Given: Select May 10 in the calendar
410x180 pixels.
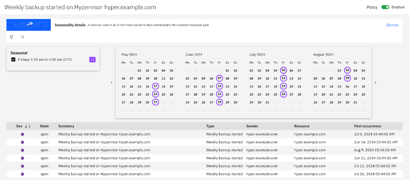Looking at the screenshot, I should [x=156, y=79].
